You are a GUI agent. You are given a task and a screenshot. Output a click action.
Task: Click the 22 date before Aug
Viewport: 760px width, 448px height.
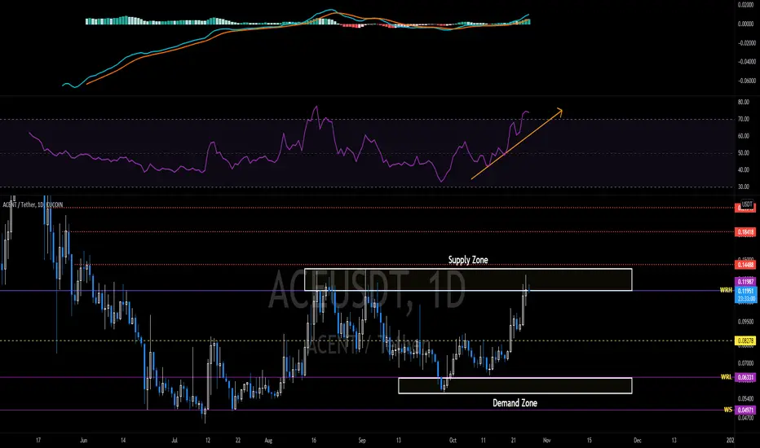coord(238,440)
